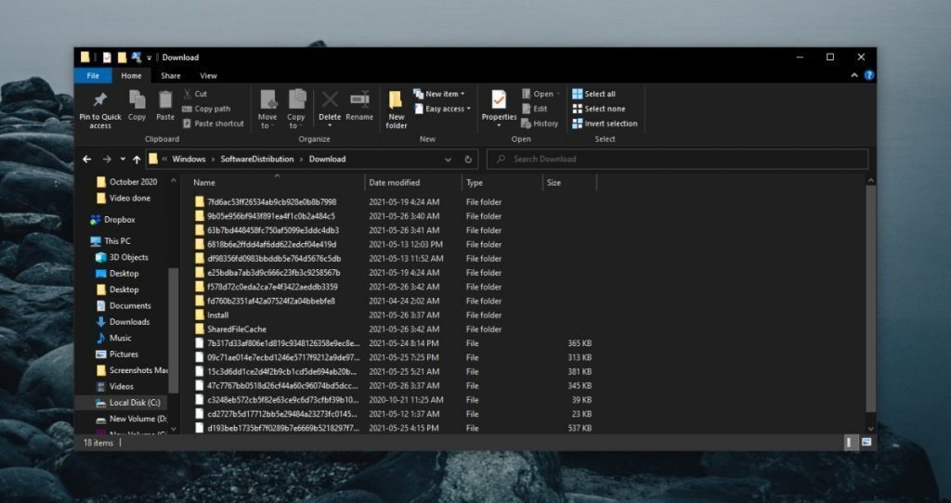This screenshot has height=503, width=951.
Task: Switch to the View ribbon tab
Action: [x=208, y=76]
